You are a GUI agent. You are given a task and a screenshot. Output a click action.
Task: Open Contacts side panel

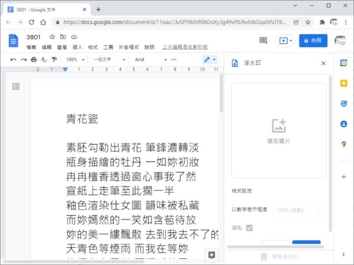click(344, 124)
